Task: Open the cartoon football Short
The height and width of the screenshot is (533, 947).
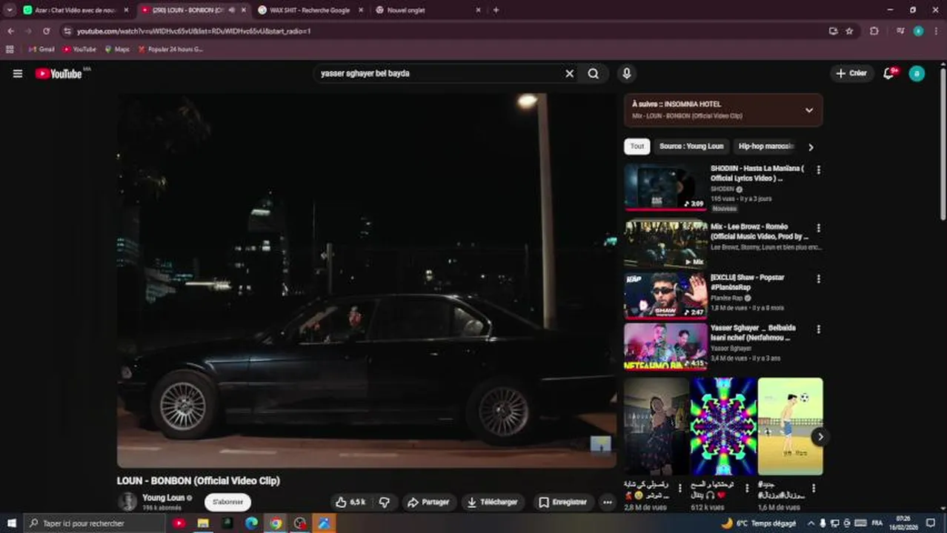Action: click(790, 426)
